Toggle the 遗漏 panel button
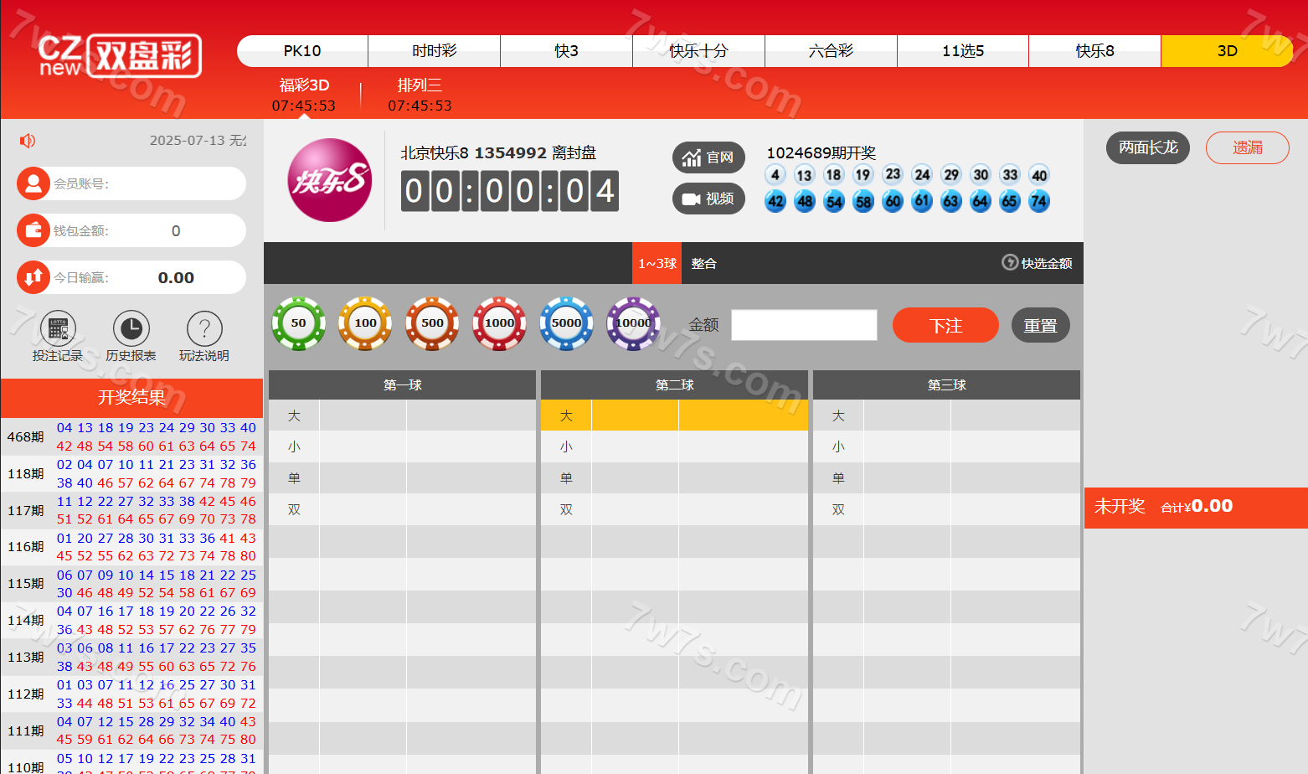Image resolution: width=1308 pixels, height=774 pixels. [1247, 147]
